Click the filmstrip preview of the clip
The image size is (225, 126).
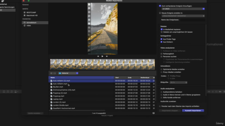click(102, 64)
